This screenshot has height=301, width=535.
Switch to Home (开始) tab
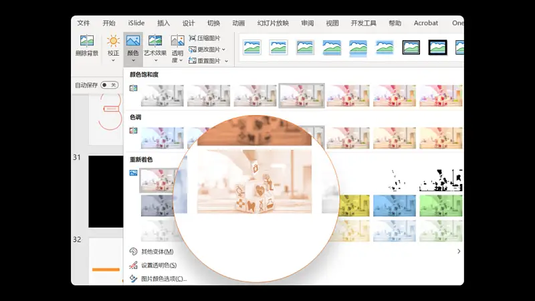(109, 23)
